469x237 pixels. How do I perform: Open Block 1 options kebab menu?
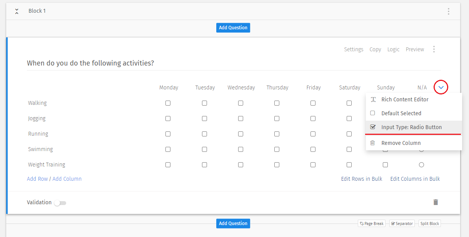point(449,11)
